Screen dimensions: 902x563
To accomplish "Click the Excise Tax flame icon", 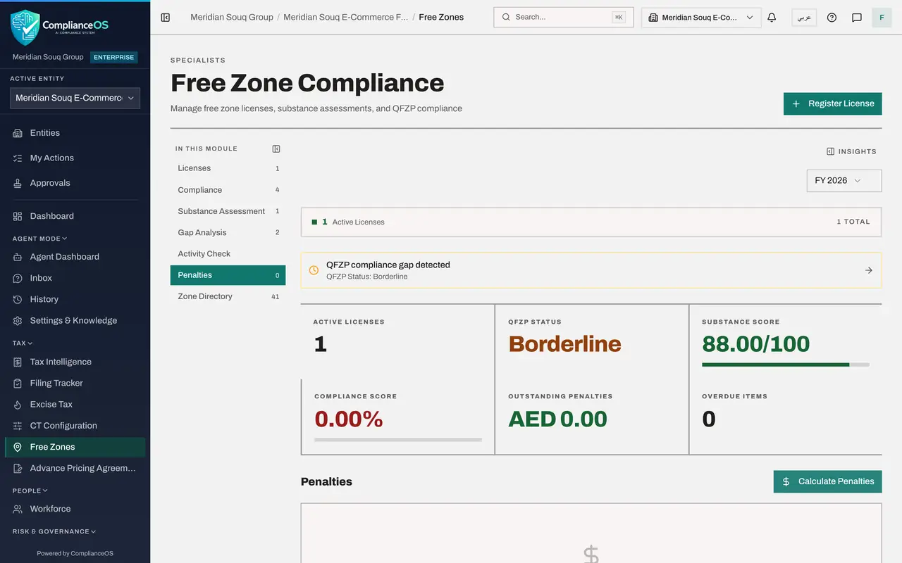I will pyautogui.click(x=18, y=405).
